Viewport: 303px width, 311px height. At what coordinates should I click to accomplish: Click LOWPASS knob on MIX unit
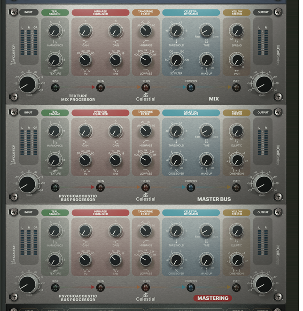(146, 60)
